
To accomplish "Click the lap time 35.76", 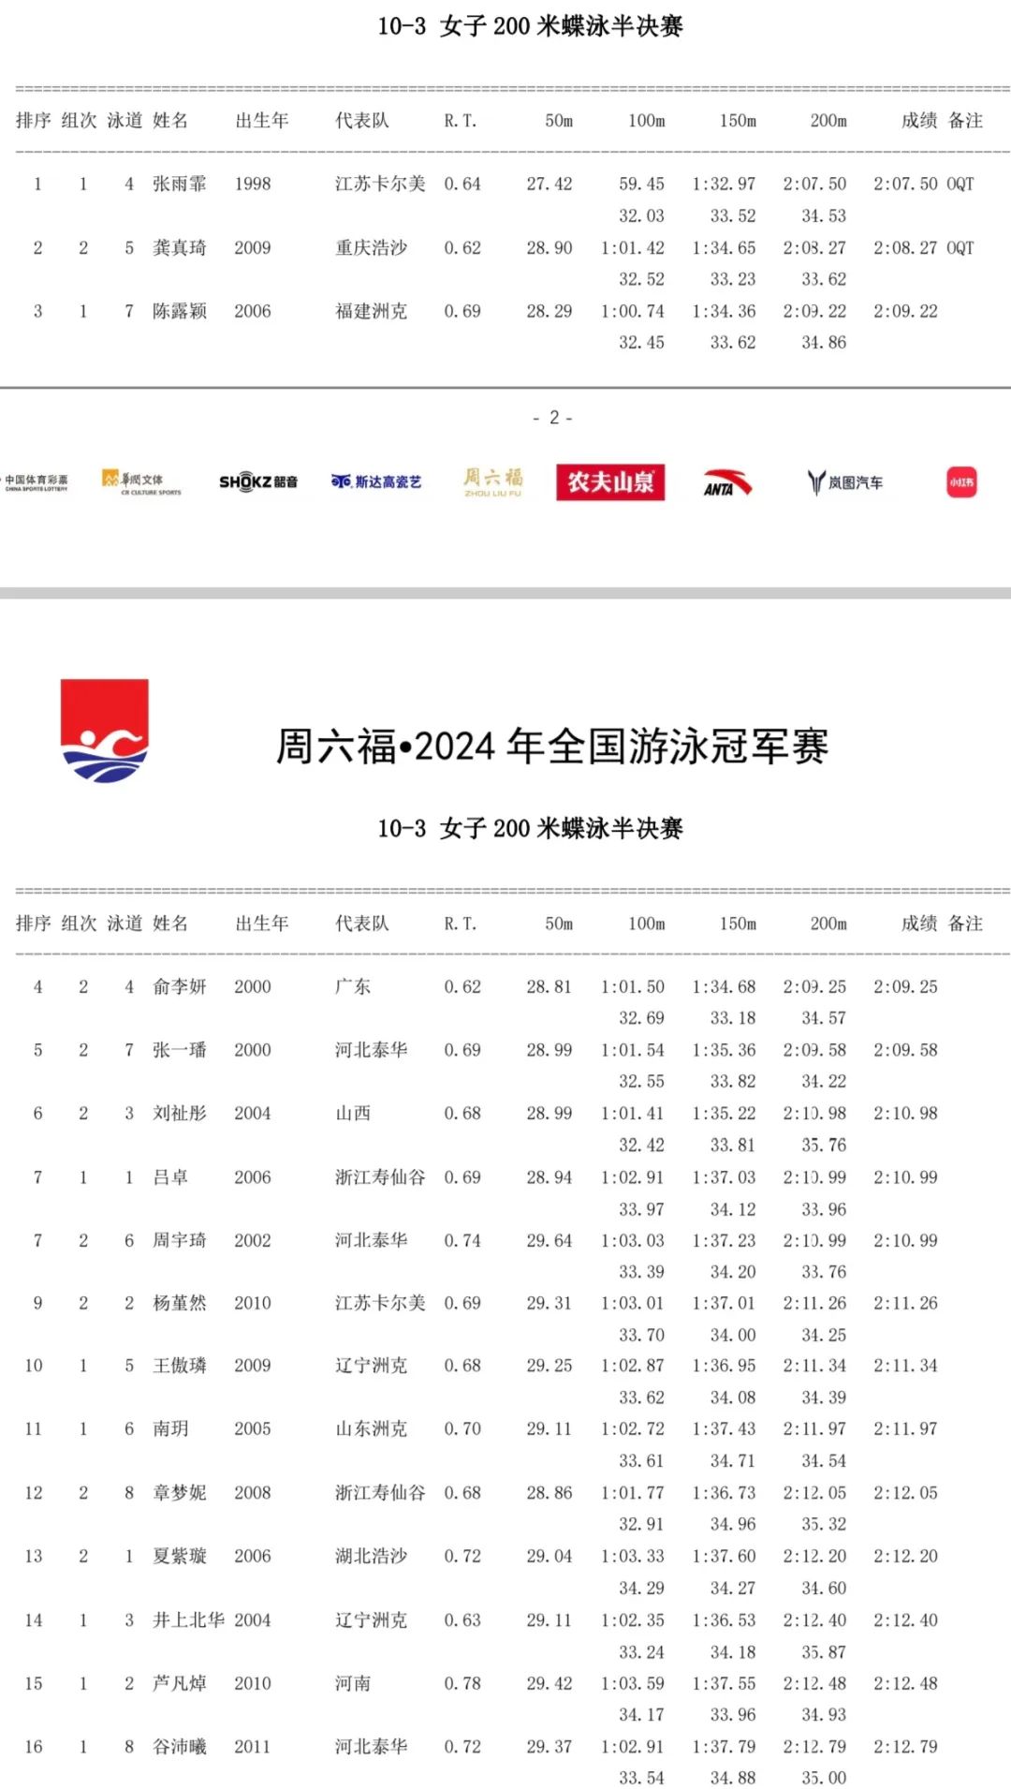I will (824, 1145).
